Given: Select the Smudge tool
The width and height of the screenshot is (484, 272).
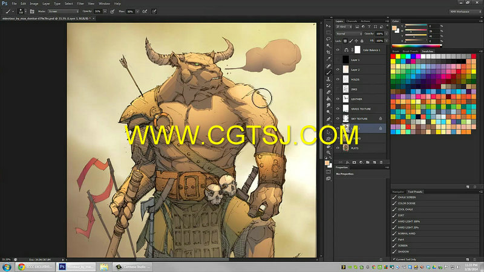Looking at the screenshot, I should click(329, 105).
